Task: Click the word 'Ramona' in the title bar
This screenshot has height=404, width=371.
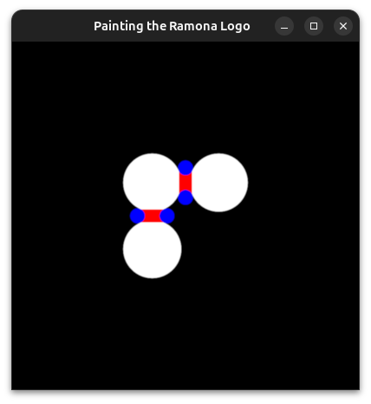Action: [193, 26]
